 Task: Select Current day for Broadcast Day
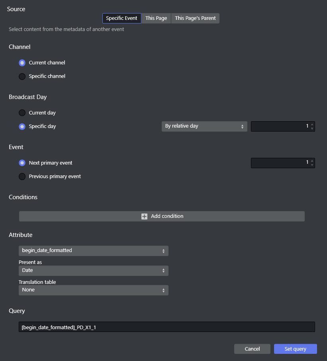click(22, 113)
